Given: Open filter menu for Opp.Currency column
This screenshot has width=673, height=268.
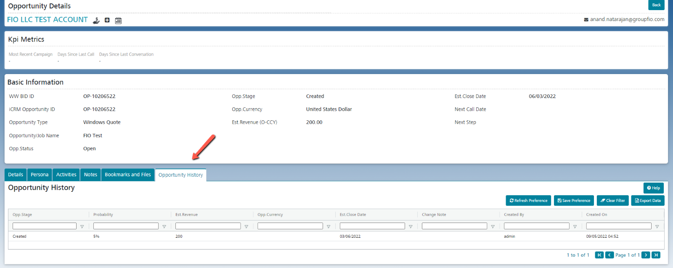Looking at the screenshot, I should [329, 226].
